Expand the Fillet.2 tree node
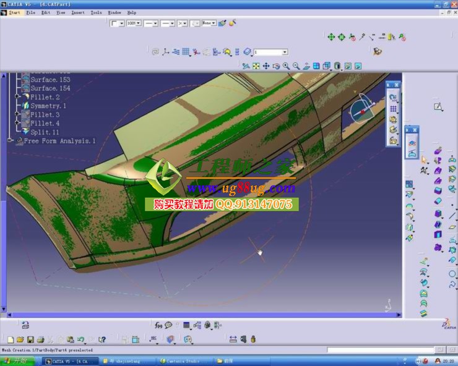 pyautogui.click(x=17, y=97)
